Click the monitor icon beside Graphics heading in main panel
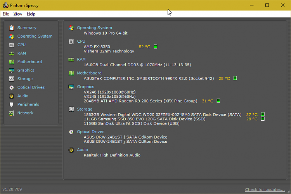Image resolution: width=291 pixels, height=194 pixels. (71, 87)
